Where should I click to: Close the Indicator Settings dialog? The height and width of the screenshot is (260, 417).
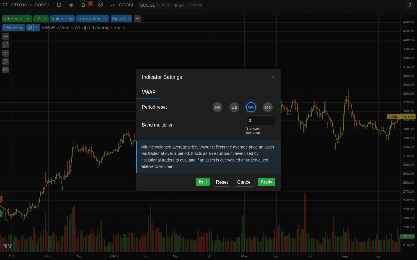tap(273, 77)
